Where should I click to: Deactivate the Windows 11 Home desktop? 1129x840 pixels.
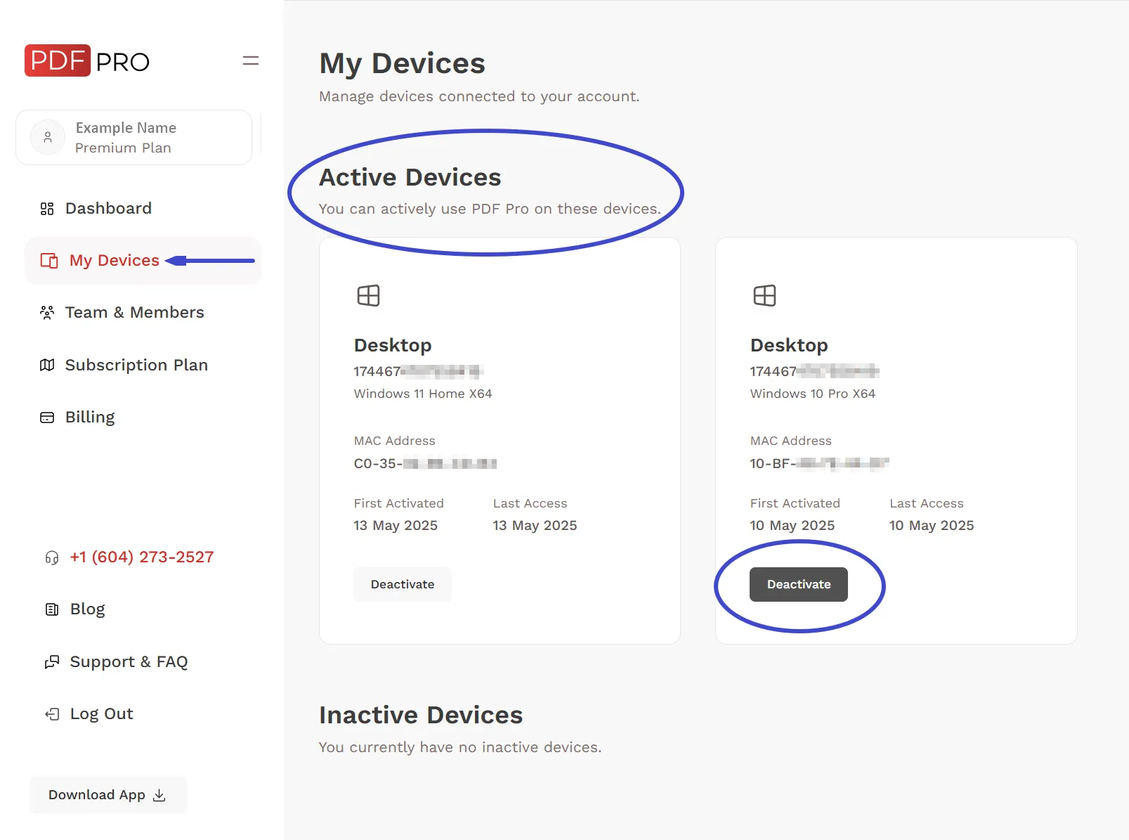tap(403, 584)
